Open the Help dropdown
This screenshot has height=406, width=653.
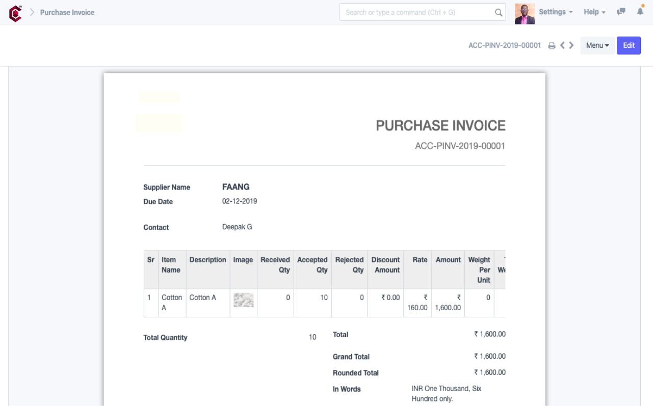594,12
